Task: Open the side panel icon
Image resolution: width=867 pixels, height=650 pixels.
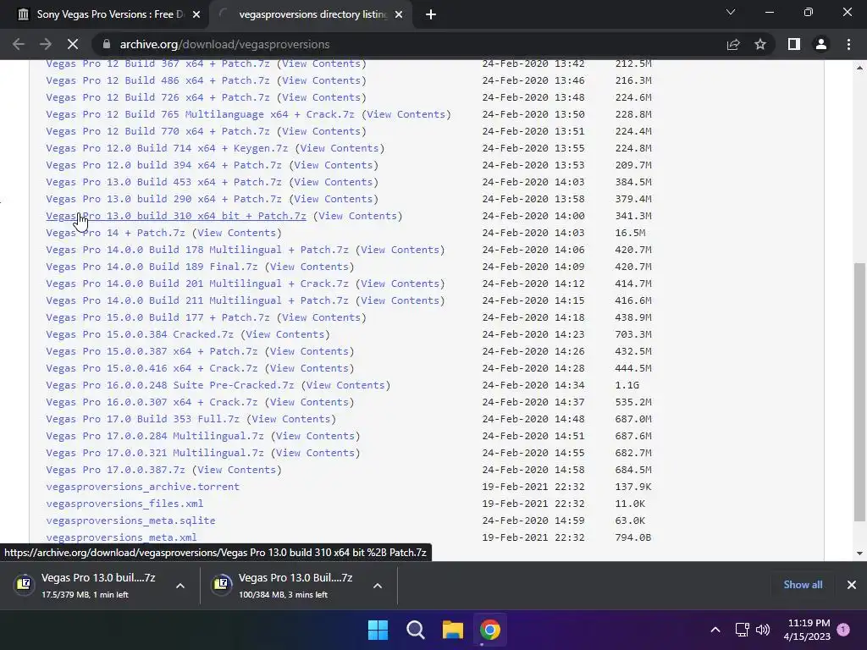Action: [x=794, y=44]
